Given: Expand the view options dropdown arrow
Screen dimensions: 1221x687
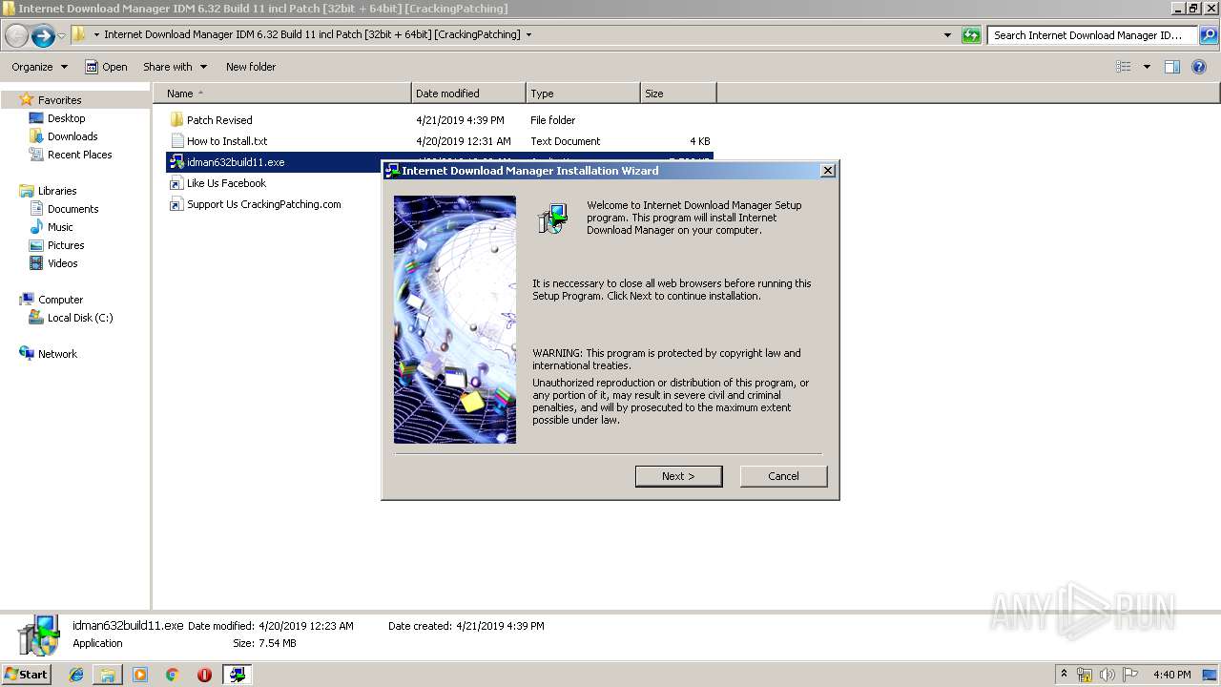Looking at the screenshot, I should pos(1147,67).
